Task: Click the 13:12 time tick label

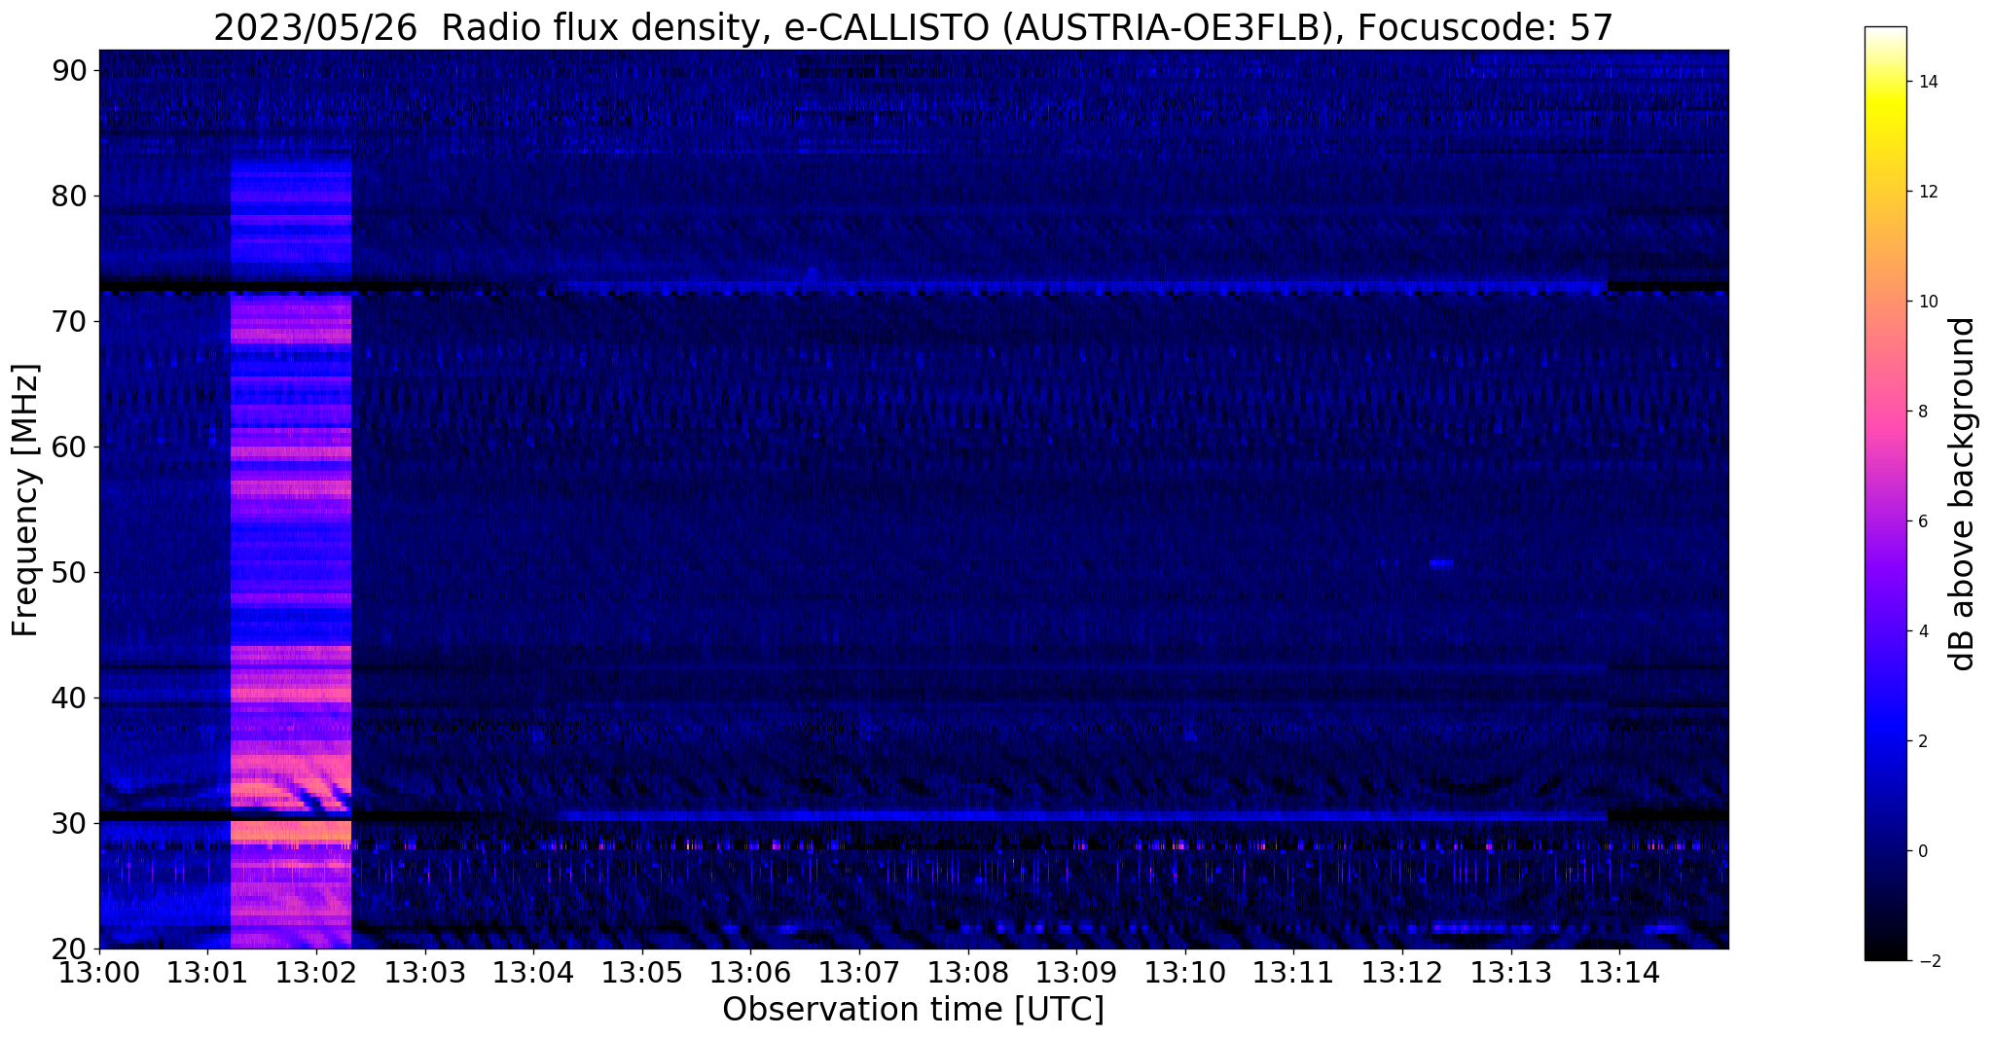Action: (1402, 973)
